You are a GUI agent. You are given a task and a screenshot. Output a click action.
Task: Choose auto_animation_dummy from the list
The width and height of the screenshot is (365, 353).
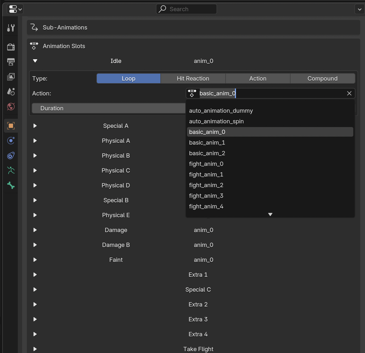(270, 111)
